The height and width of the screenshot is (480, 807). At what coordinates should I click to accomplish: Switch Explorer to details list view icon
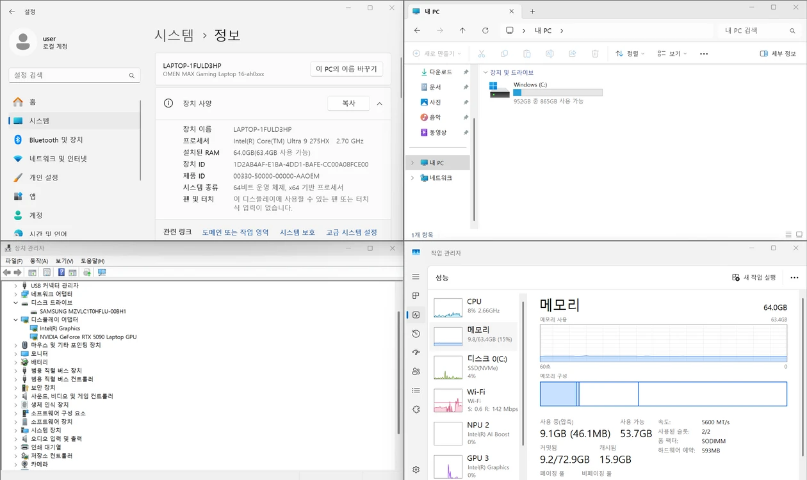788,235
